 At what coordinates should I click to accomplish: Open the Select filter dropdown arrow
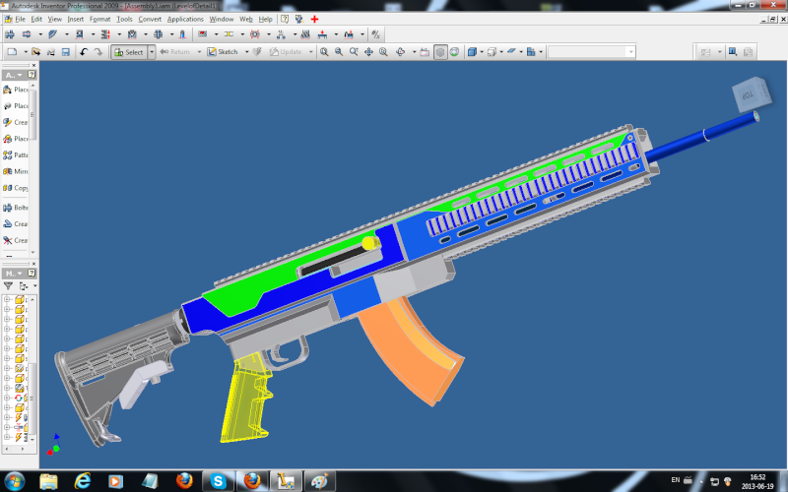click(152, 51)
